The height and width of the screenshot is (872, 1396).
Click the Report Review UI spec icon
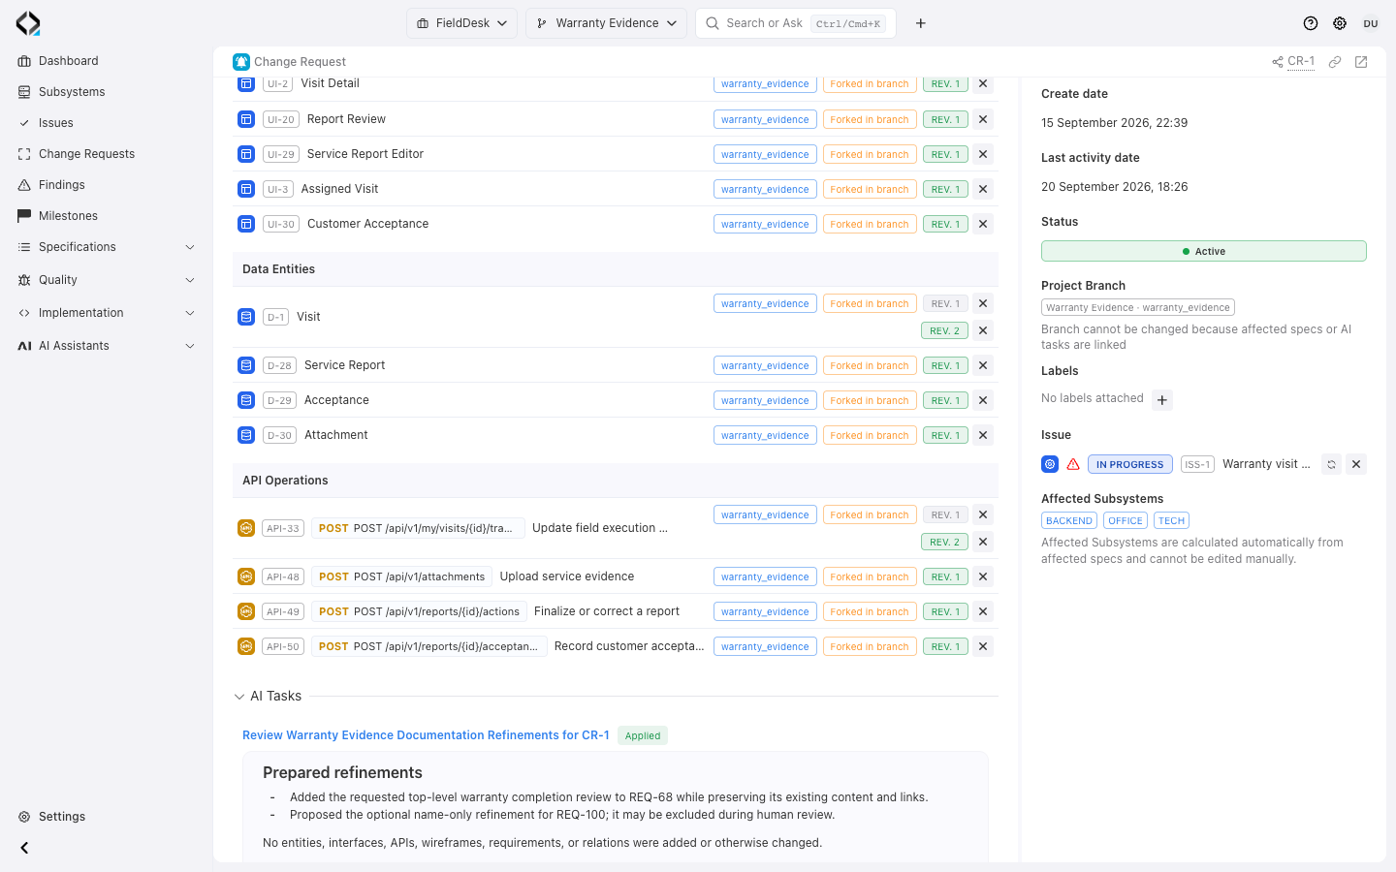point(246,119)
